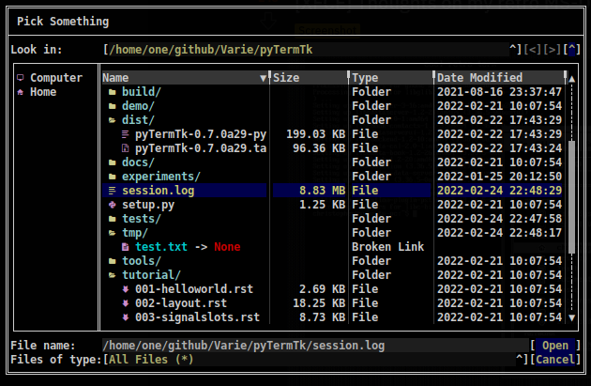Click the 8.83 MB size cell

coord(323,191)
